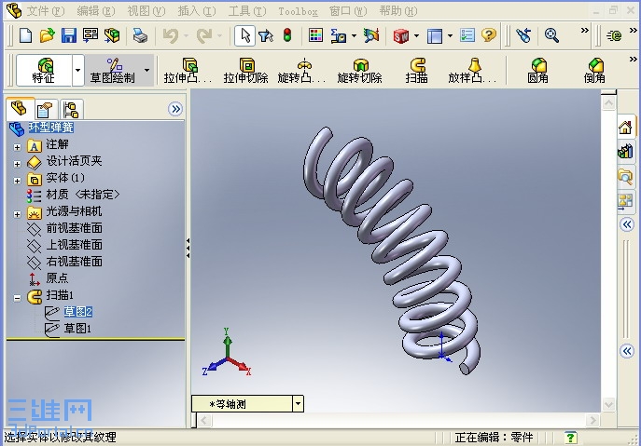
Task: Switch to the PropertyManager tab
Action: pyautogui.click(x=45, y=110)
